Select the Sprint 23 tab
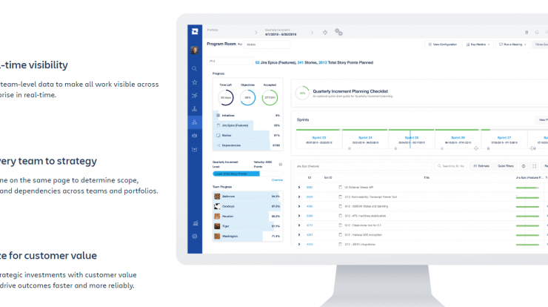This screenshot has width=548, height=307. click(318, 139)
